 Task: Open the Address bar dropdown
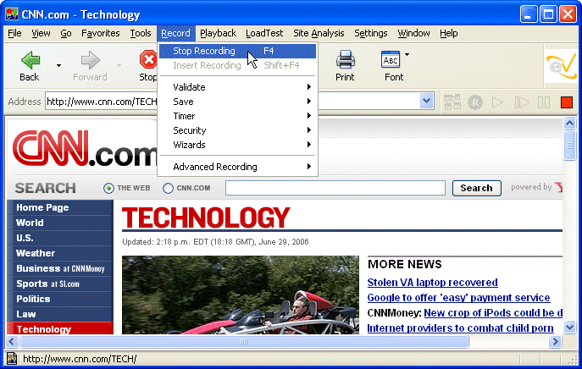pos(427,101)
